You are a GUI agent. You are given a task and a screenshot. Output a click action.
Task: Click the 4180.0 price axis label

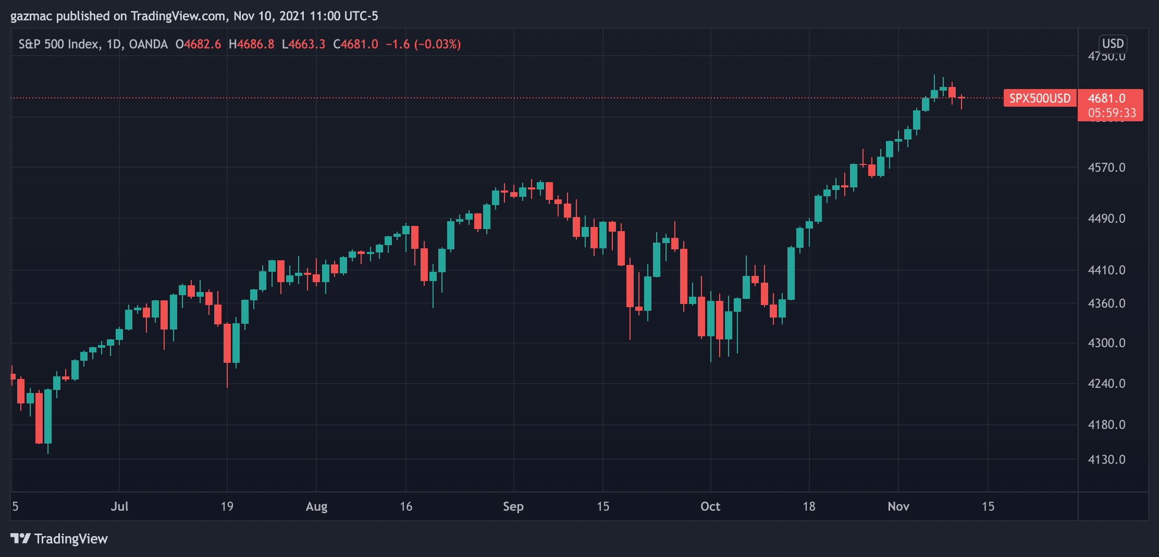coord(1106,425)
